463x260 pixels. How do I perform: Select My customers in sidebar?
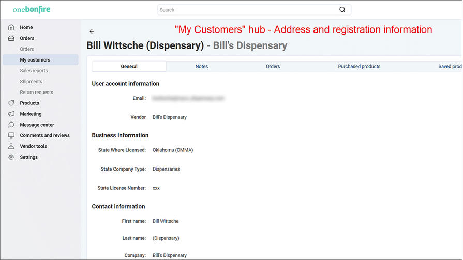[35, 60]
